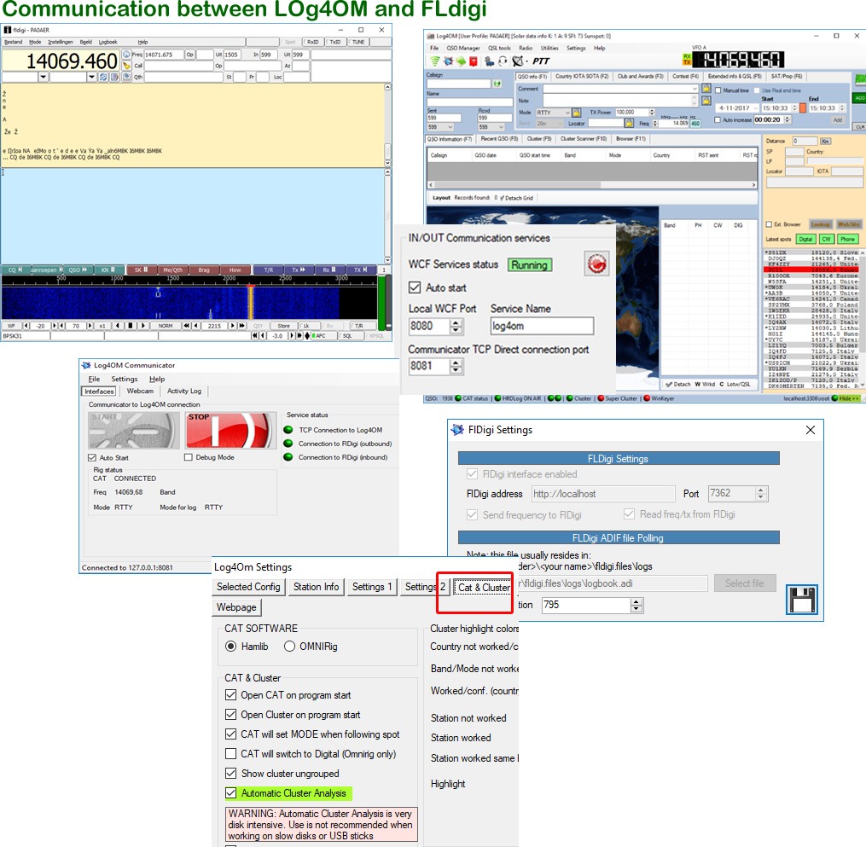The image size is (866, 847).
Task: Click the fldigi waterfall at the orange signal
Action: point(250,303)
